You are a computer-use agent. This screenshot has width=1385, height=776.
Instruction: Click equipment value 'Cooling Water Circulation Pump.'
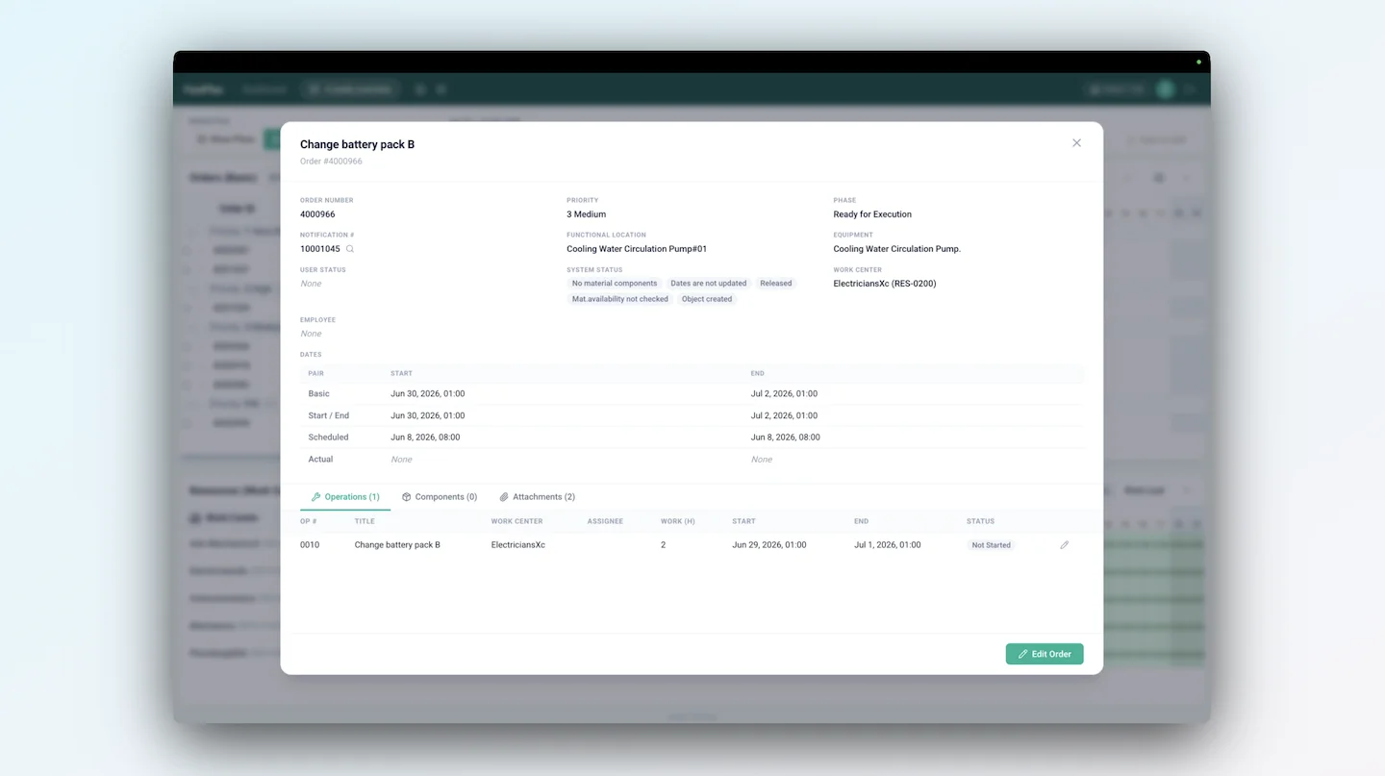pos(897,249)
